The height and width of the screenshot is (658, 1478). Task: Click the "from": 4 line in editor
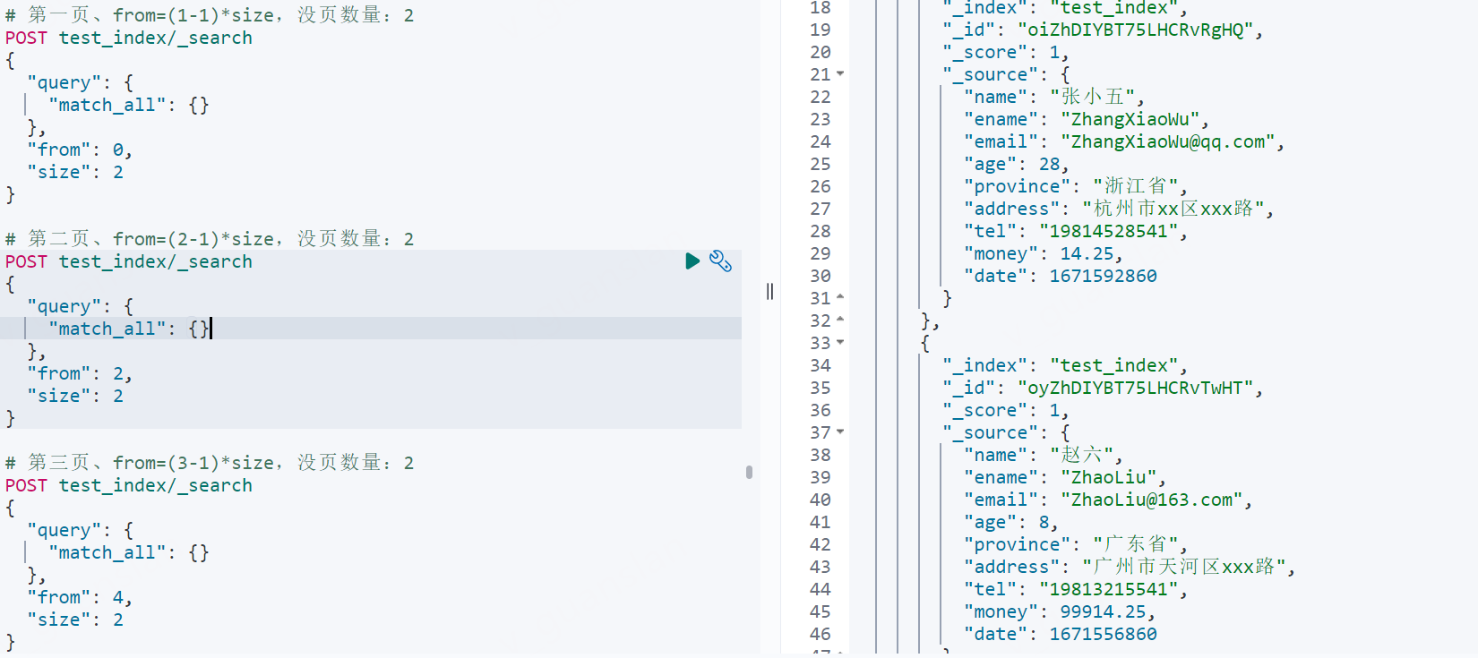click(79, 597)
